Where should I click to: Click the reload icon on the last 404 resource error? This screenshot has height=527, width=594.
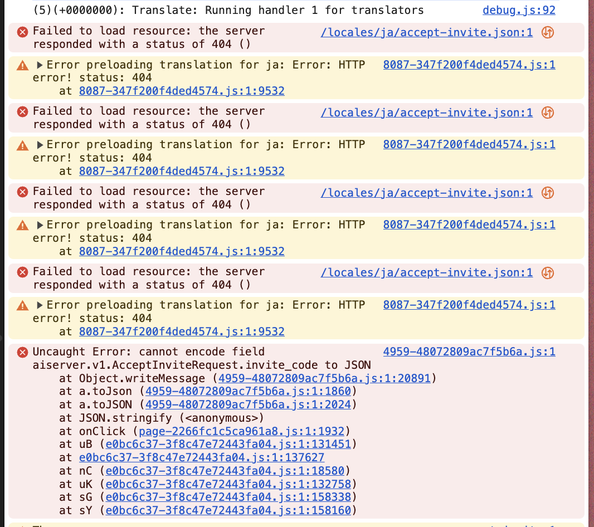coord(547,273)
